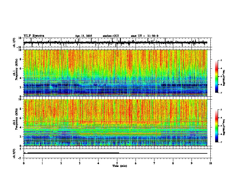Click inside the ch.1 spectrogram panel
This screenshot has width=237, height=183.
tap(116, 73)
